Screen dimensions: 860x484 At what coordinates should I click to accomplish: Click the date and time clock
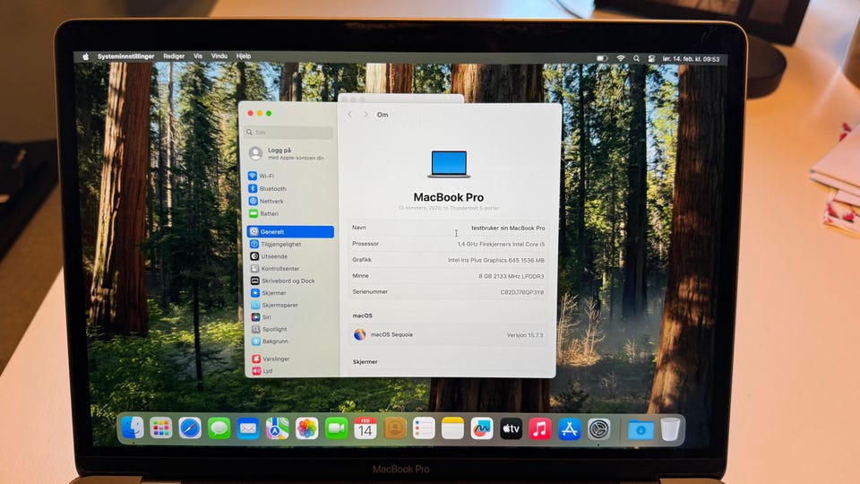(x=691, y=59)
